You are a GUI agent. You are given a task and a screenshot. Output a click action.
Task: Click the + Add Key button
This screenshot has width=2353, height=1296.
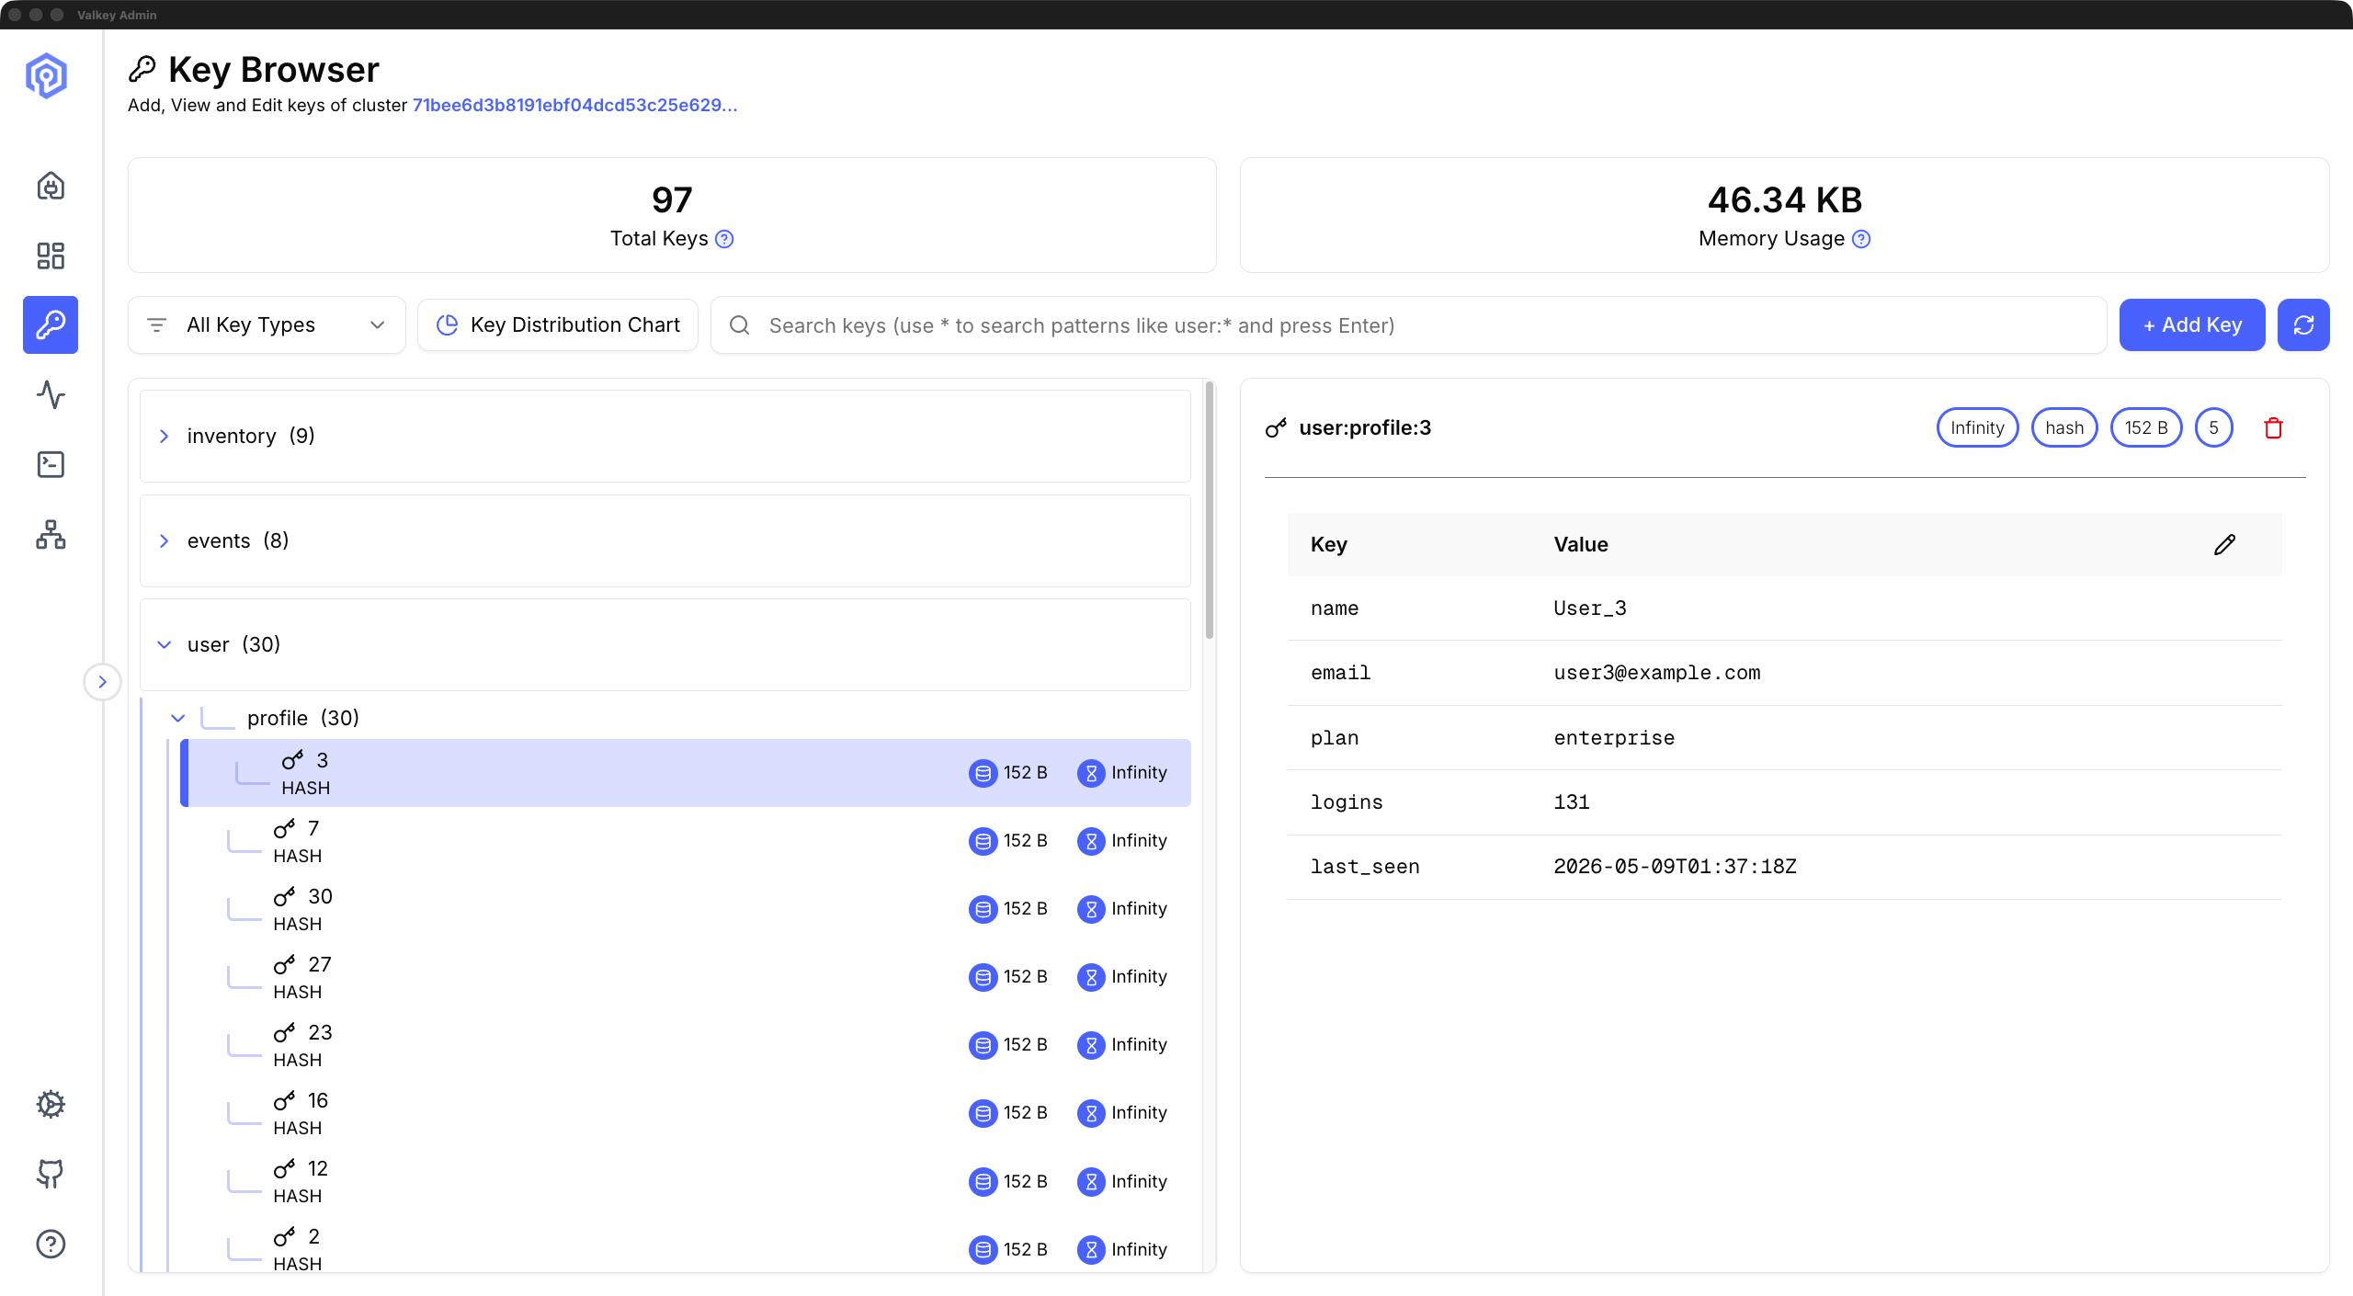2191,324
